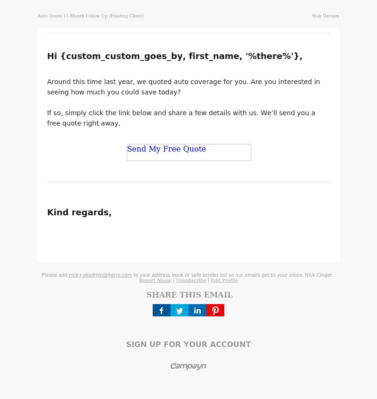
Task: Click the paragraph starting with Around this time
Action: [183, 87]
